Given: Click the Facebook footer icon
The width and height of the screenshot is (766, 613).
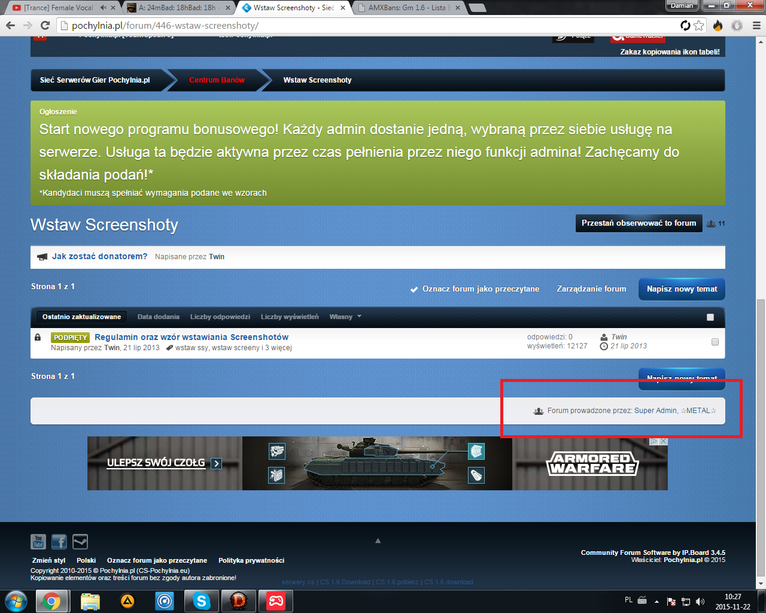Looking at the screenshot, I should coord(59,542).
